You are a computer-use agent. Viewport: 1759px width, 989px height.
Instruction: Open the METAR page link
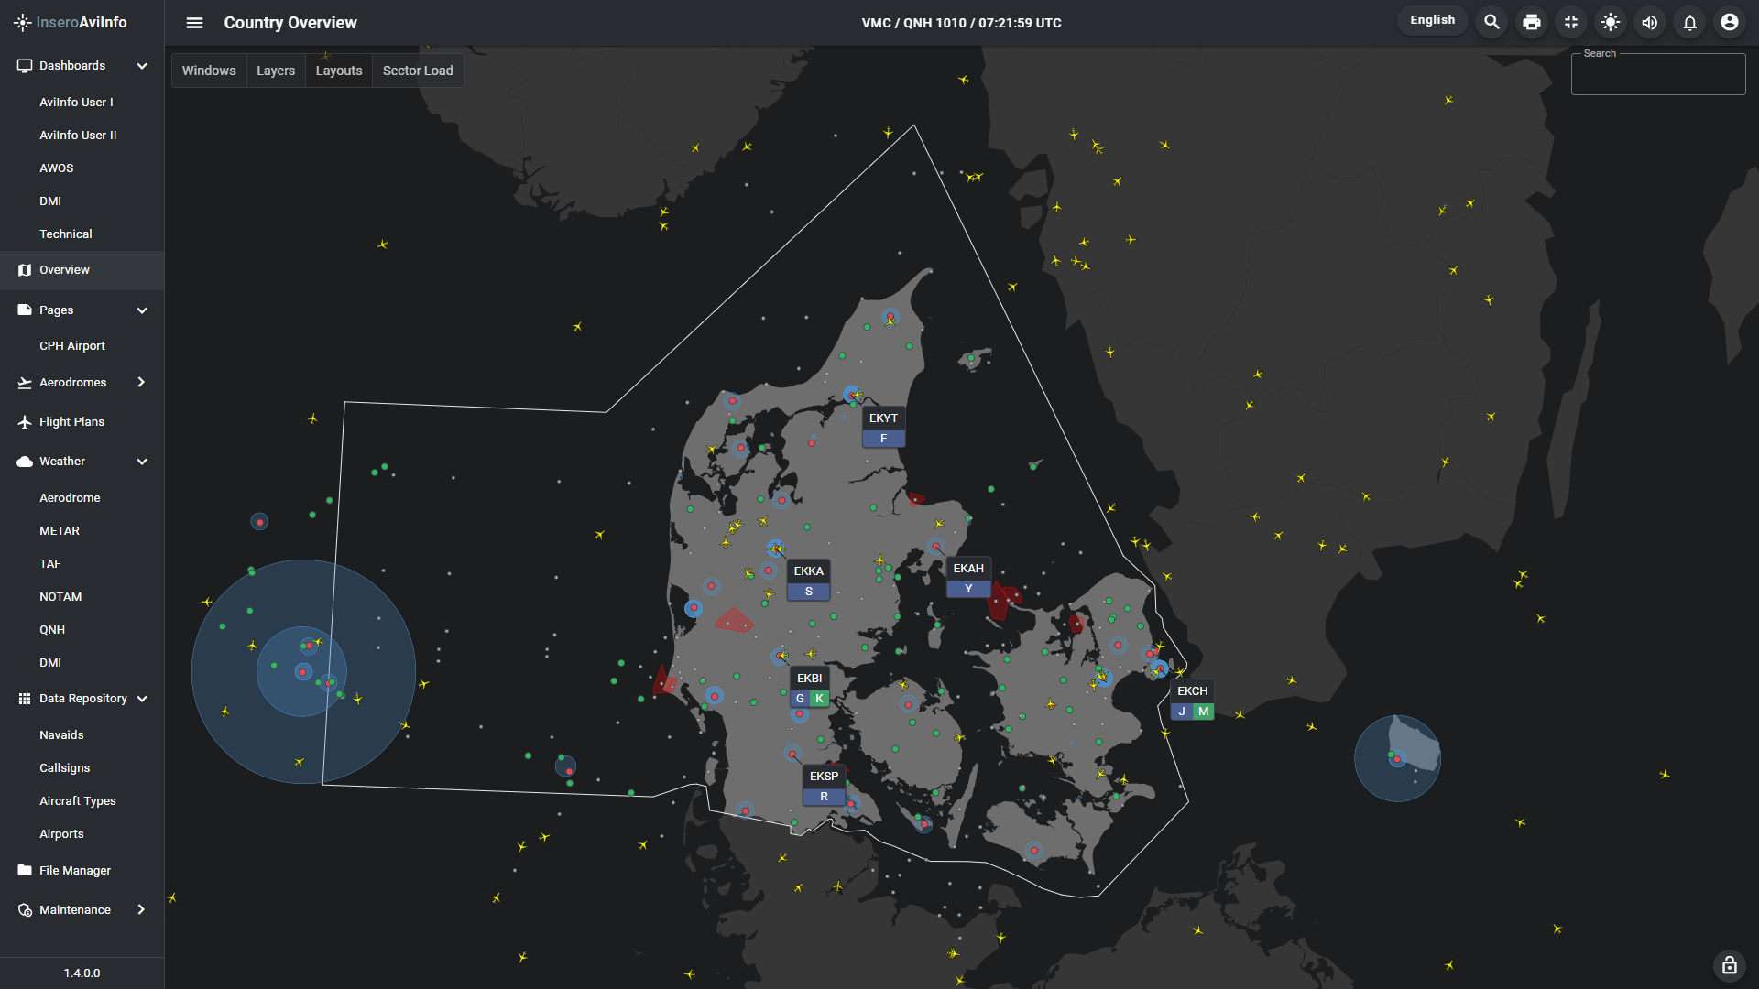coord(60,531)
